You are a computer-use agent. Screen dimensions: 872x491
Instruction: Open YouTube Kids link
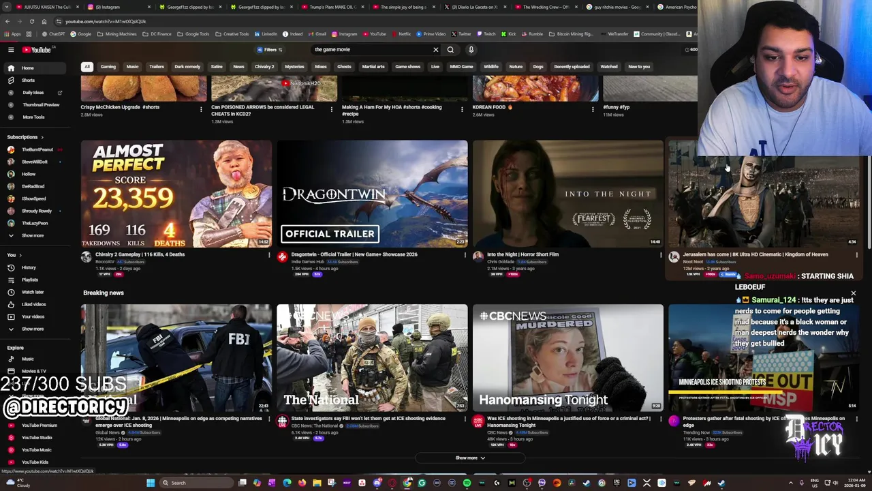[34, 462]
